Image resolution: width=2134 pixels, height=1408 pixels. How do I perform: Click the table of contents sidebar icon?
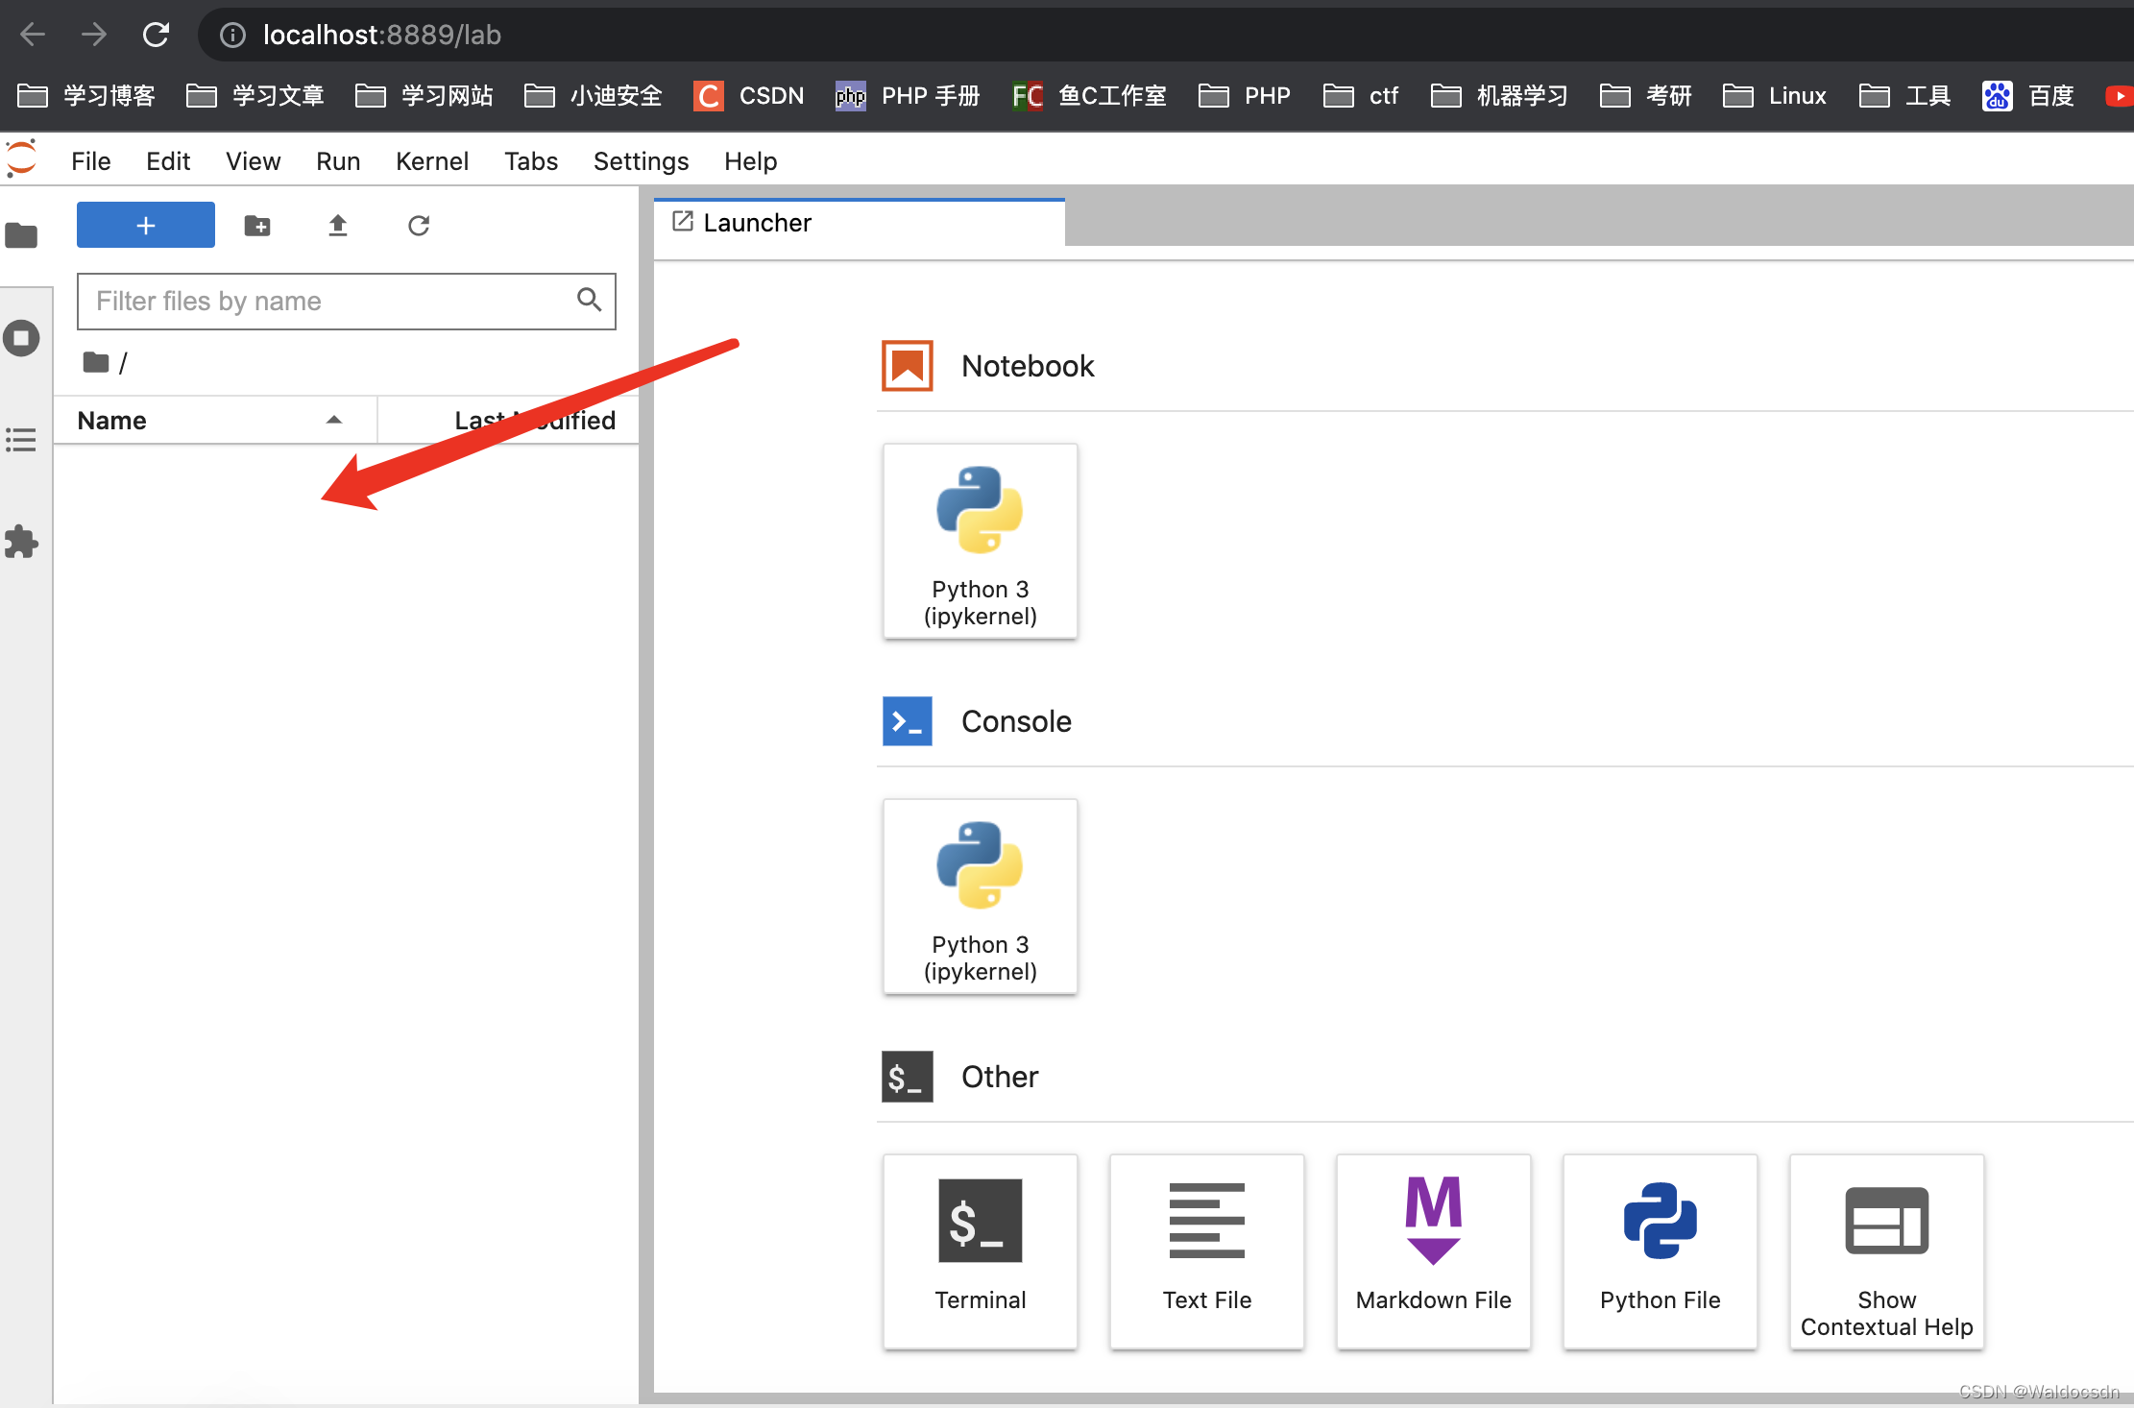pyautogui.click(x=22, y=440)
